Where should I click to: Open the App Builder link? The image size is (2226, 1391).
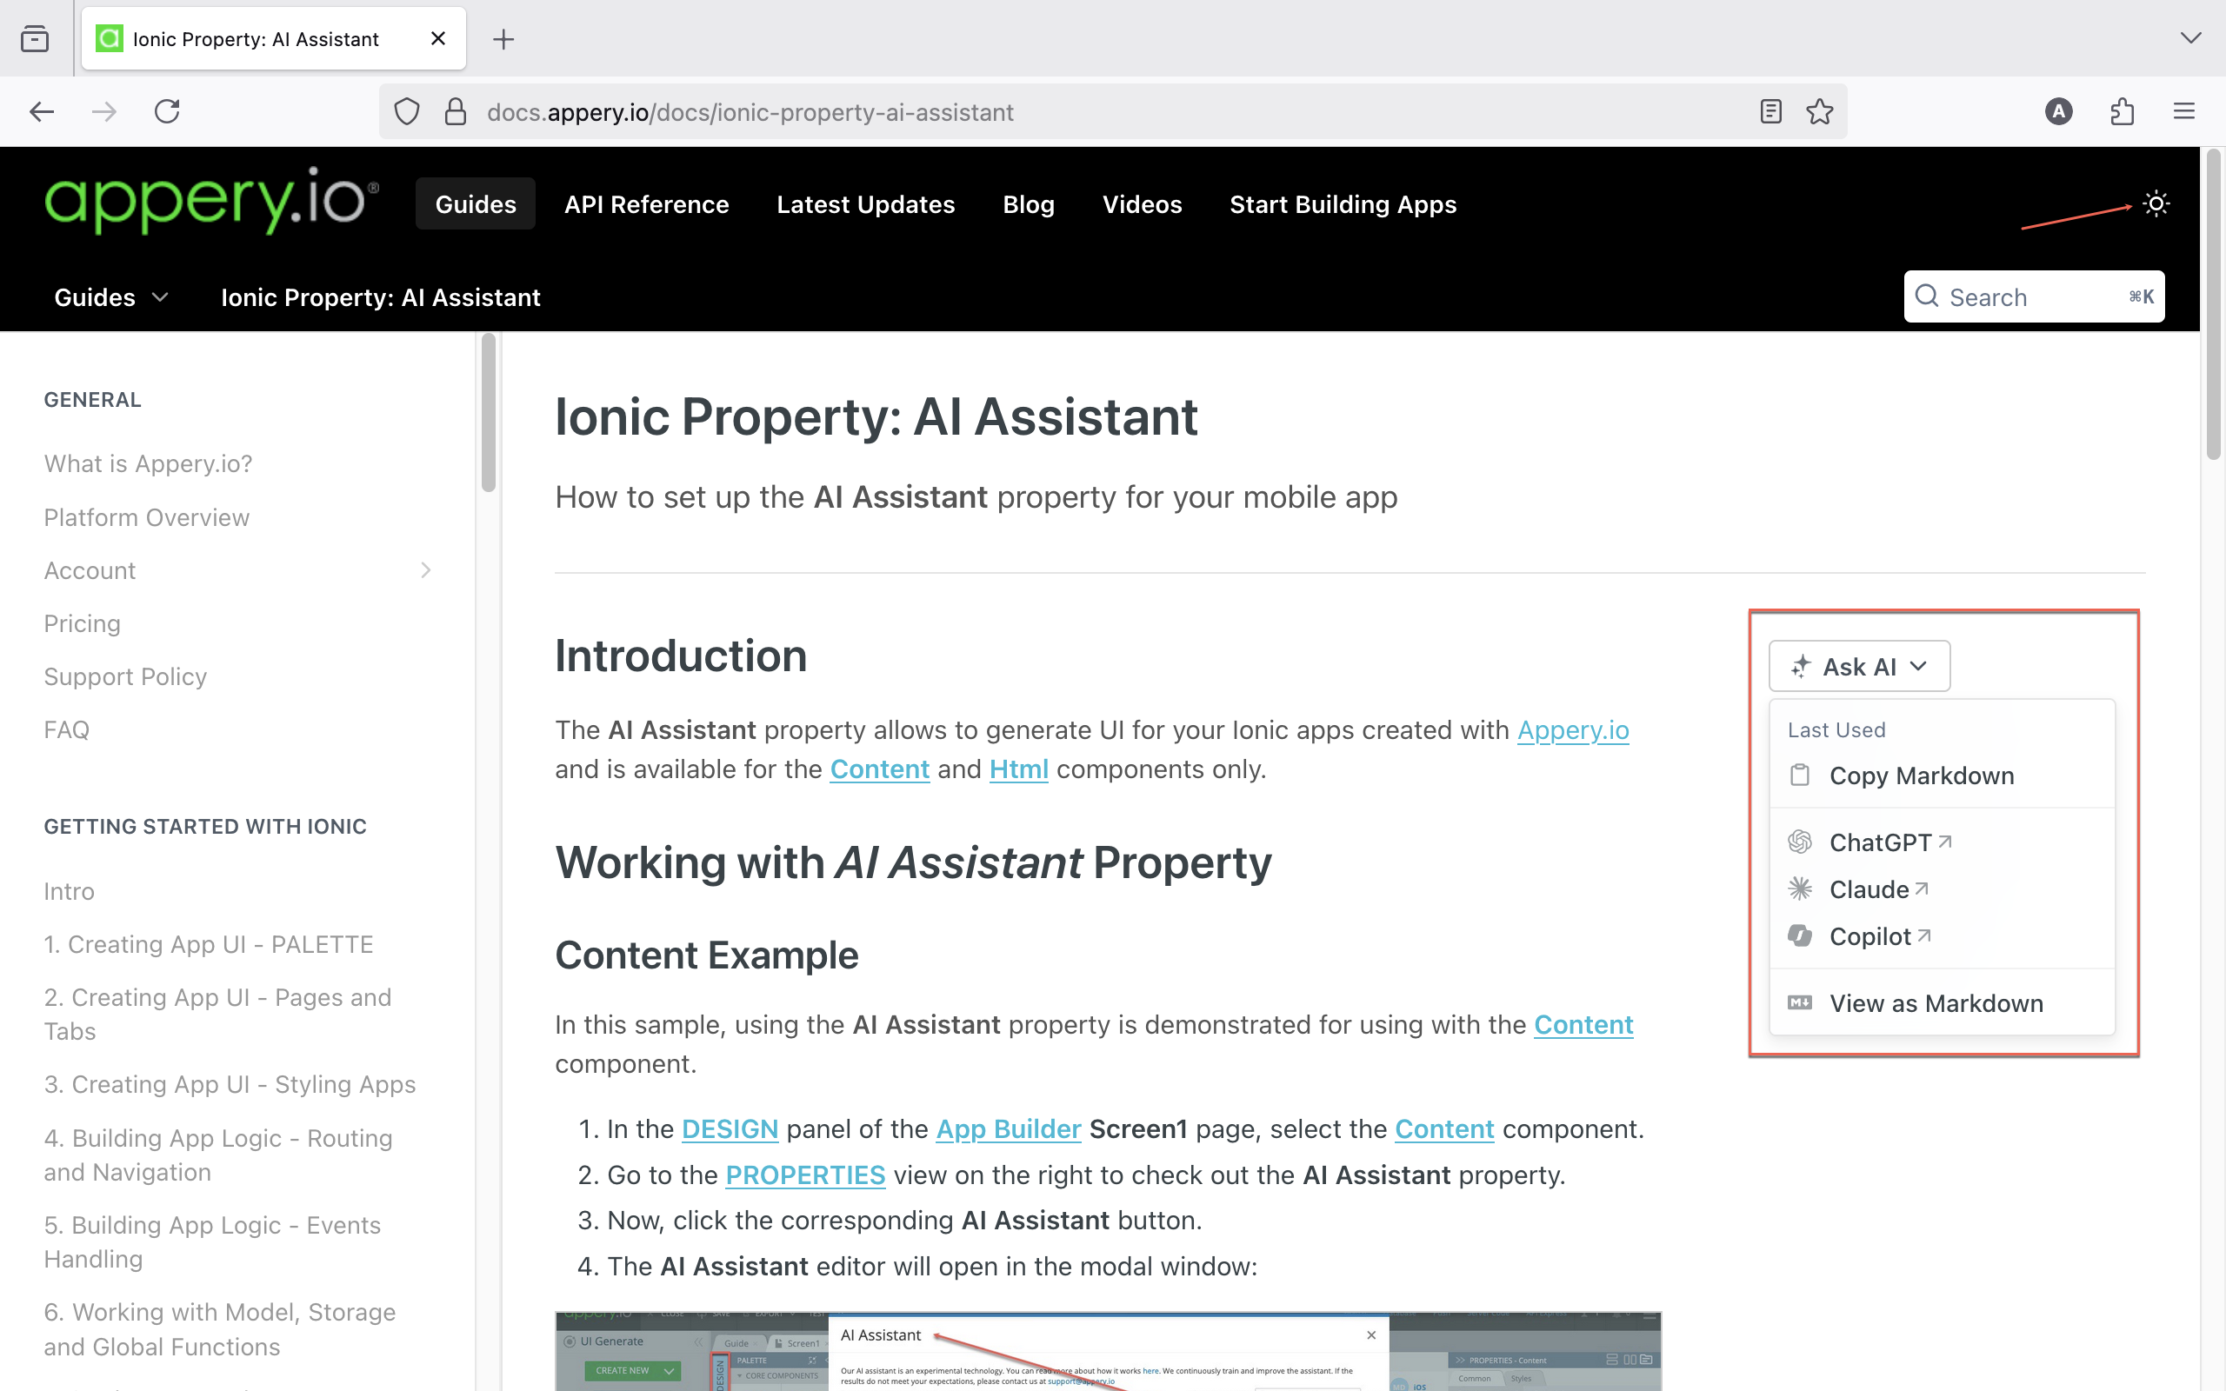(1008, 1128)
